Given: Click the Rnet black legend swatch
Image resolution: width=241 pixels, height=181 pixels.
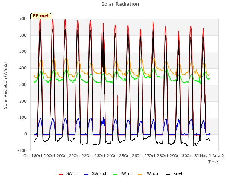Looking at the screenshot, I should [x=168, y=174].
